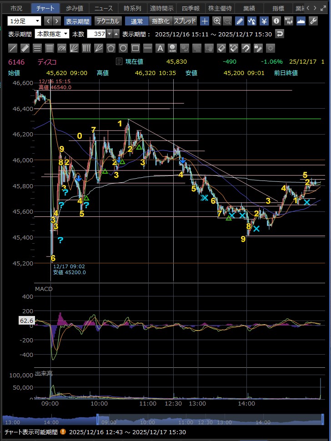Switch to the ニュース tab
Viewport: 331px width, 441px height.
click(x=103, y=8)
